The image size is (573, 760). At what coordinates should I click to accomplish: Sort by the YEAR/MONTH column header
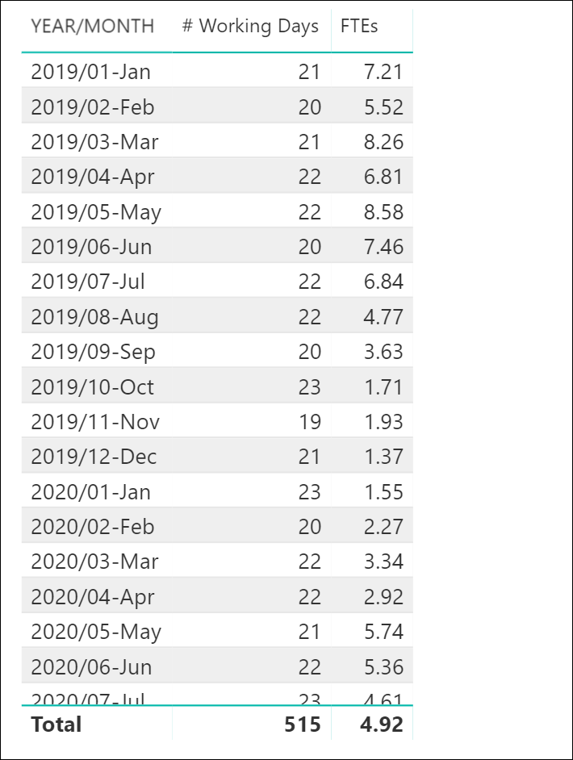point(93,26)
